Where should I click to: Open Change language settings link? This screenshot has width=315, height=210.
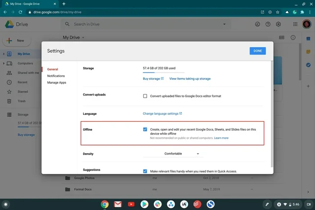tap(162, 114)
